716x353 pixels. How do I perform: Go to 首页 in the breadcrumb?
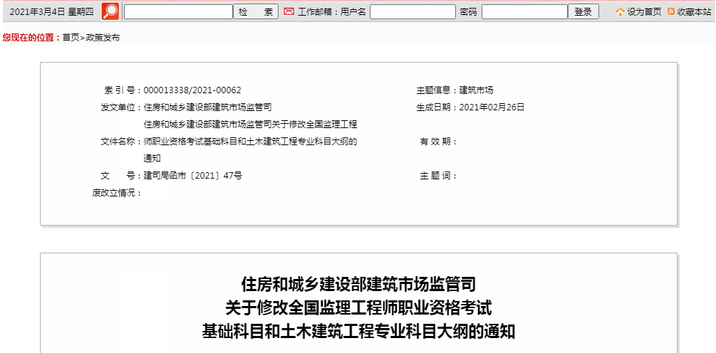tap(71, 38)
